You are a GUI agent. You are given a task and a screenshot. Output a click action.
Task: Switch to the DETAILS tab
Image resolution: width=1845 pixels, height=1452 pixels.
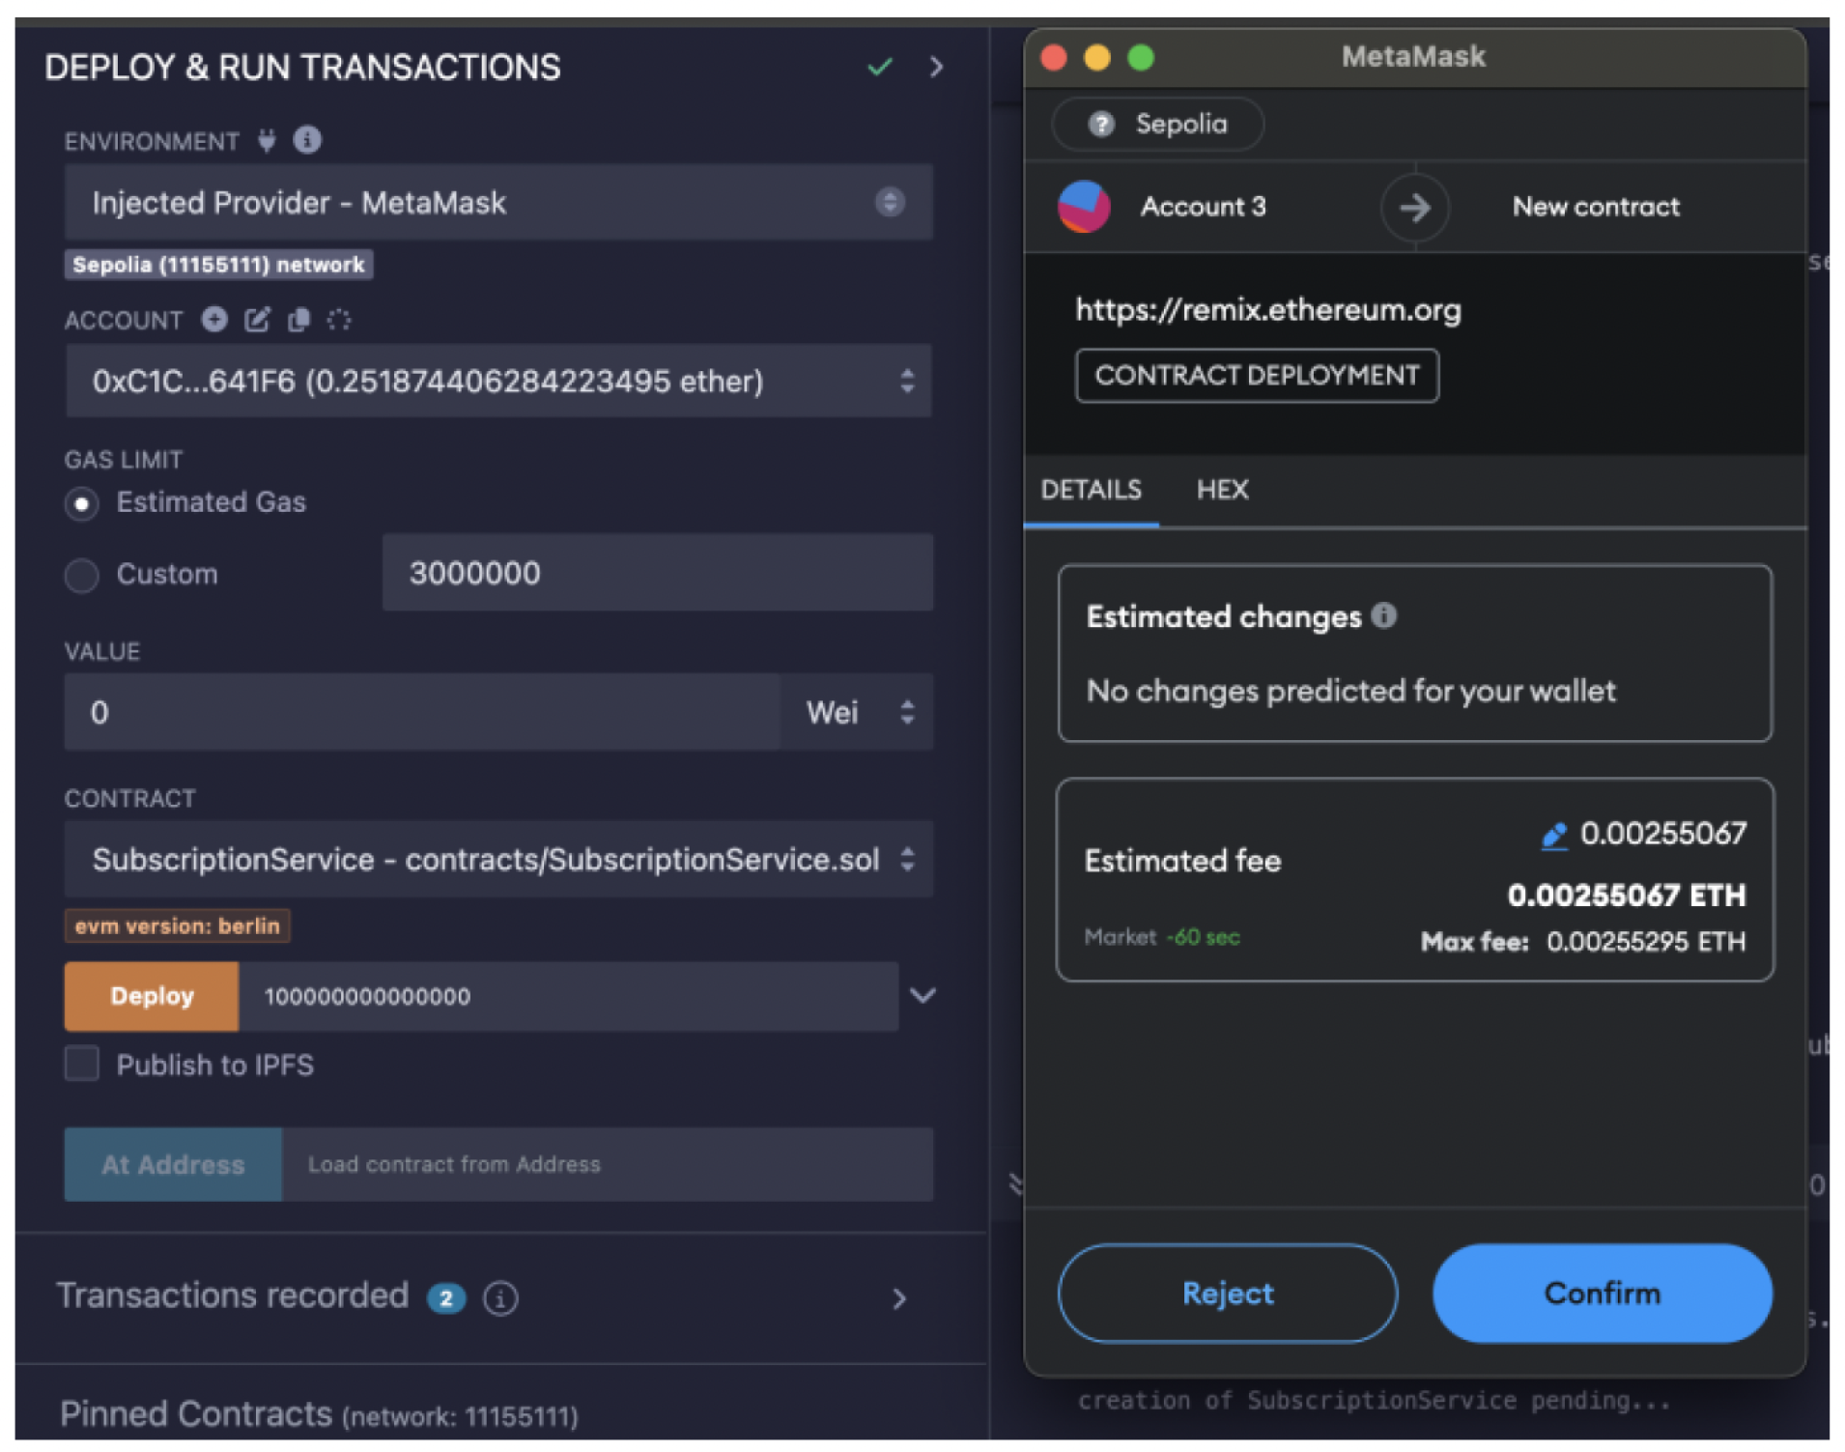[x=1091, y=490]
